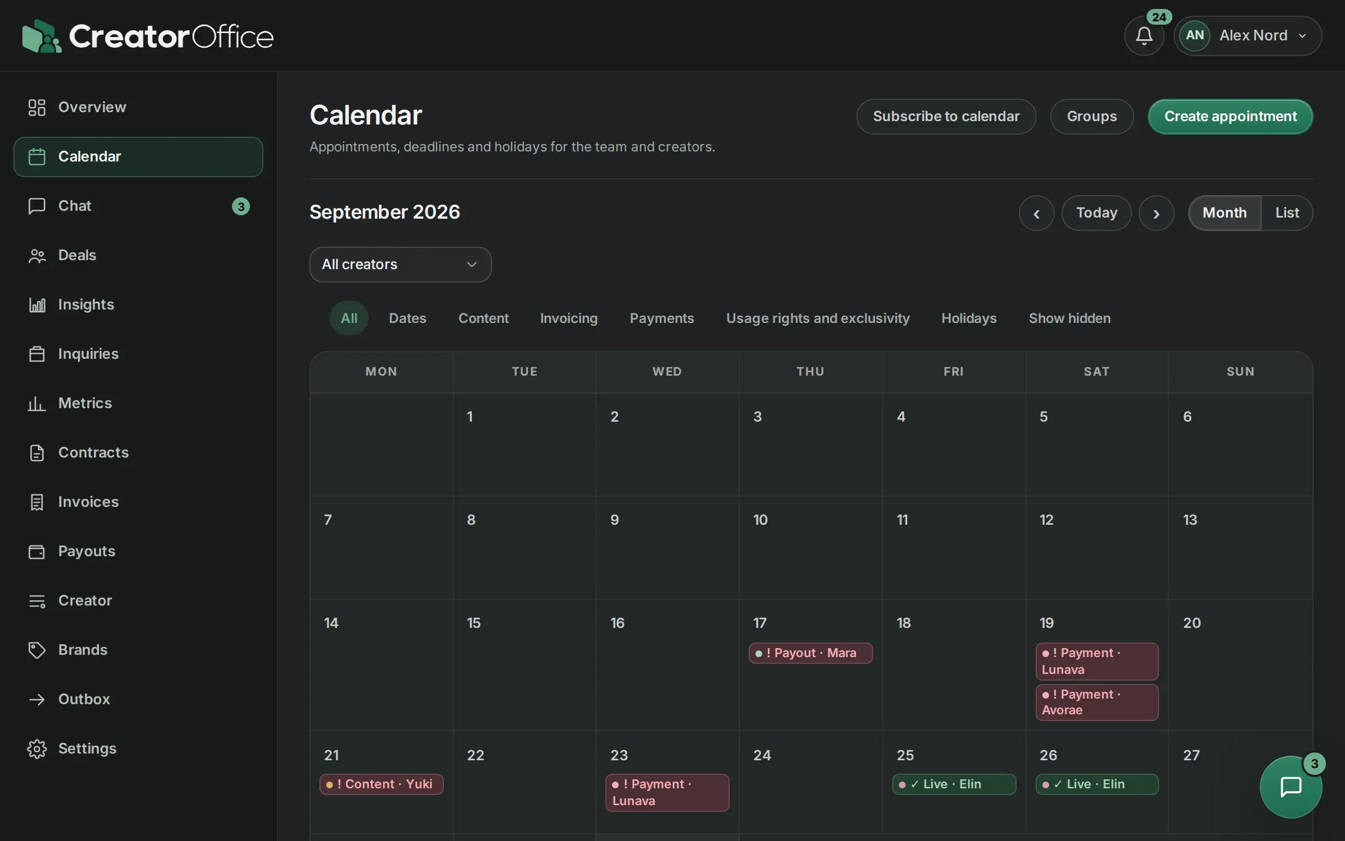Screen dimensions: 1345x841
Task: Open the Outbox section in the sidebar
Action: (x=138, y=699)
